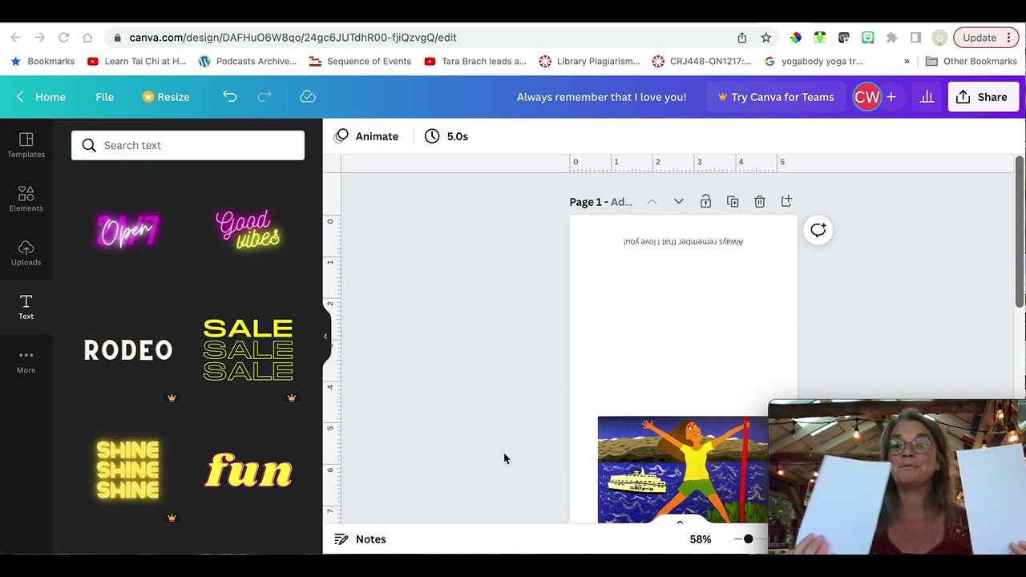Click in the Search text field
1026x577 pixels.
(x=188, y=146)
